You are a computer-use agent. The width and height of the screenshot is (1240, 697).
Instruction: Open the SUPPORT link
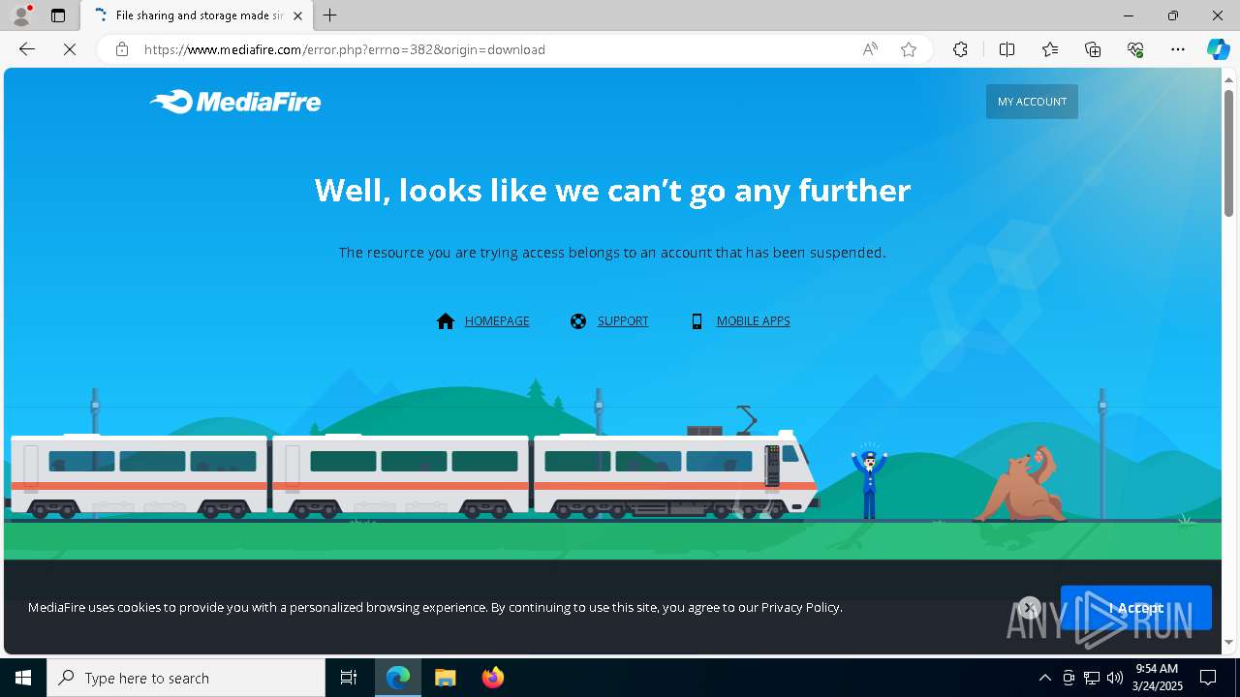pyautogui.click(x=623, y=321)
